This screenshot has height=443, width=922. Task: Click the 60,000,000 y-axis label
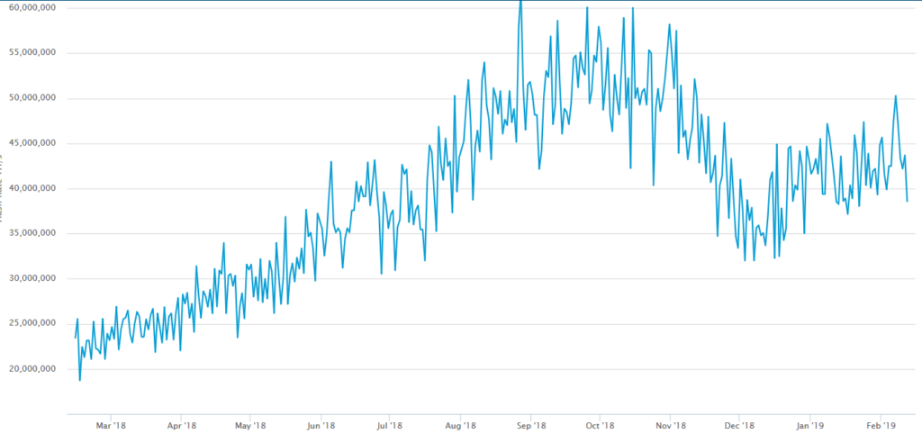pos(29,7)
